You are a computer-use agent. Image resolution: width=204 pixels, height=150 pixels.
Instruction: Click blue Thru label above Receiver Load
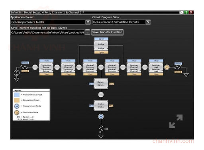(156, 61)
